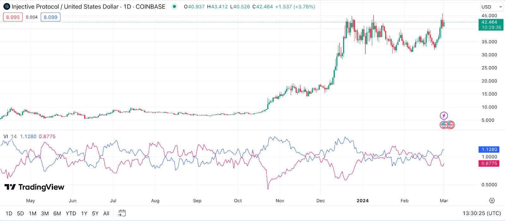Select the 5Y time range
505x221 pixels.
coord(95,213)
